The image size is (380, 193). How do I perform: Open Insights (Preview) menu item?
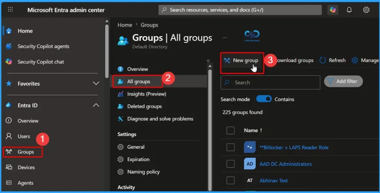point(147,94)
